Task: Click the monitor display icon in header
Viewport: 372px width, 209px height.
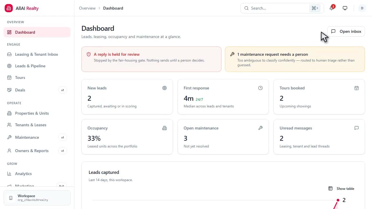Action: click(x=345, y=8)
